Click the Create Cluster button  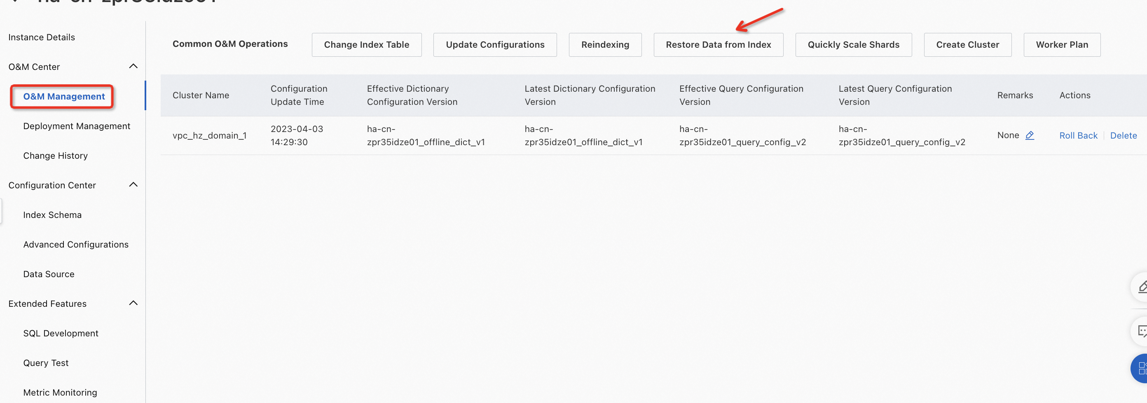click(967, 44)
